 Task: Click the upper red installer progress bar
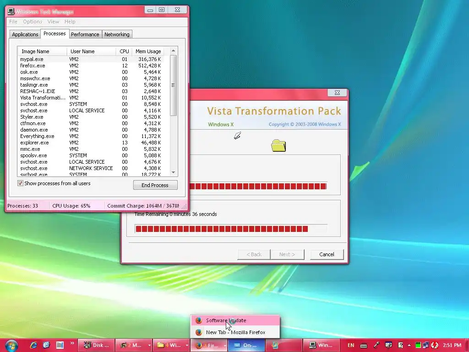(258, 186)
